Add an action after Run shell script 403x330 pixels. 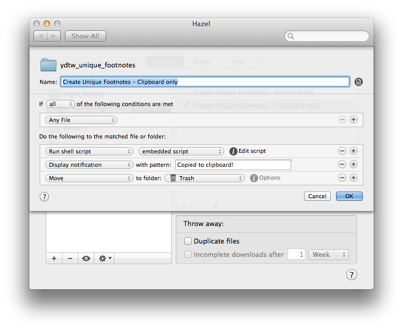[x=354, y=151]
